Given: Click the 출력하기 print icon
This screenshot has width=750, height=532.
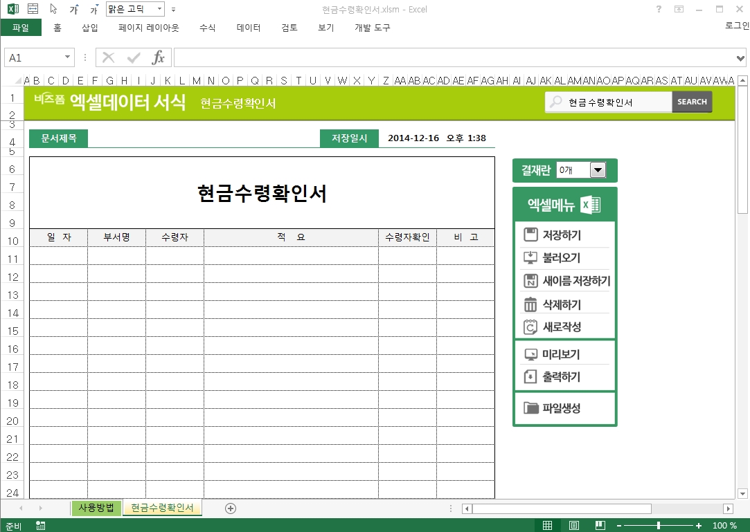Looking at the screenshot, I should 530,376.
